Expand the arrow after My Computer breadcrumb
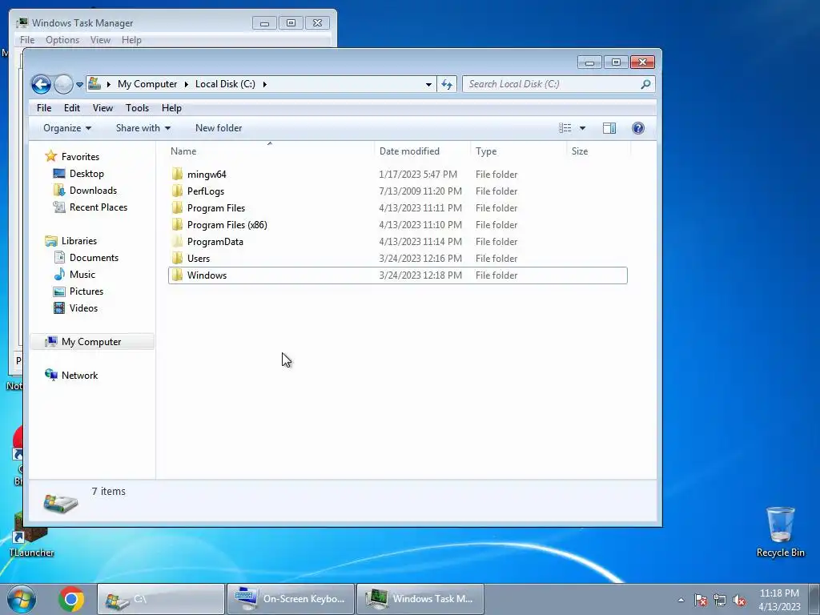 186,84
